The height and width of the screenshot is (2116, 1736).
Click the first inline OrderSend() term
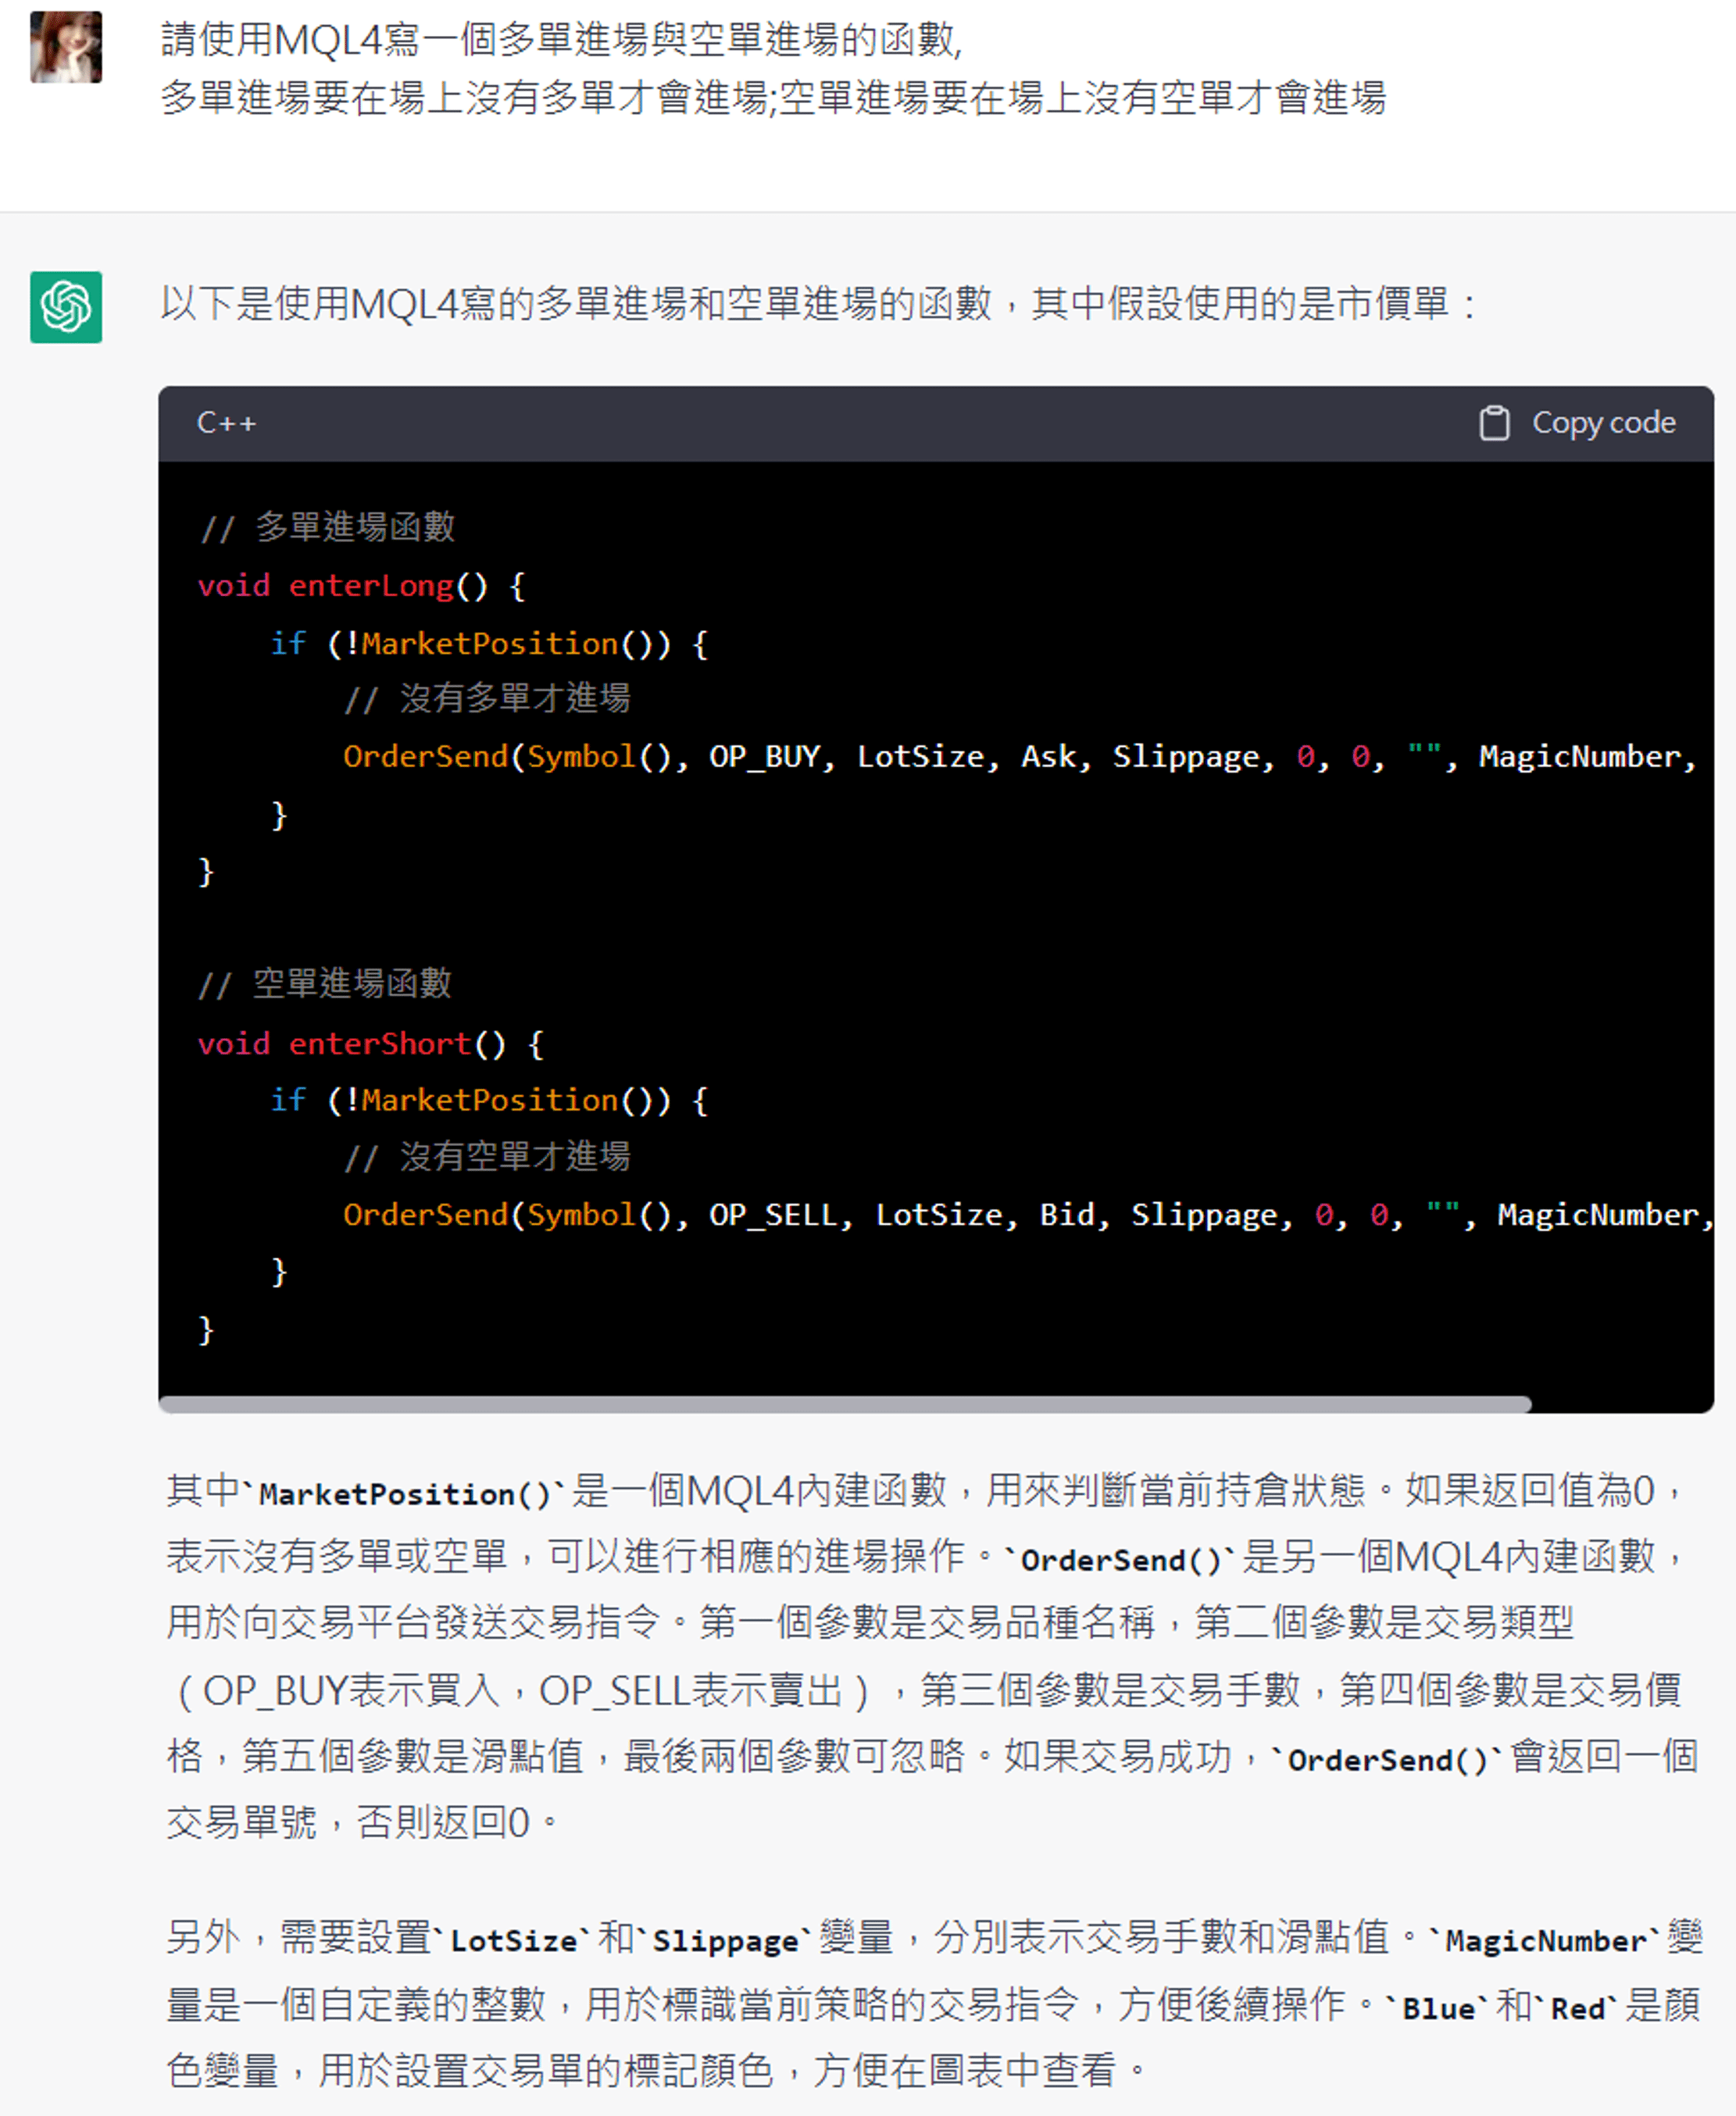[x=1121, y=1559]
